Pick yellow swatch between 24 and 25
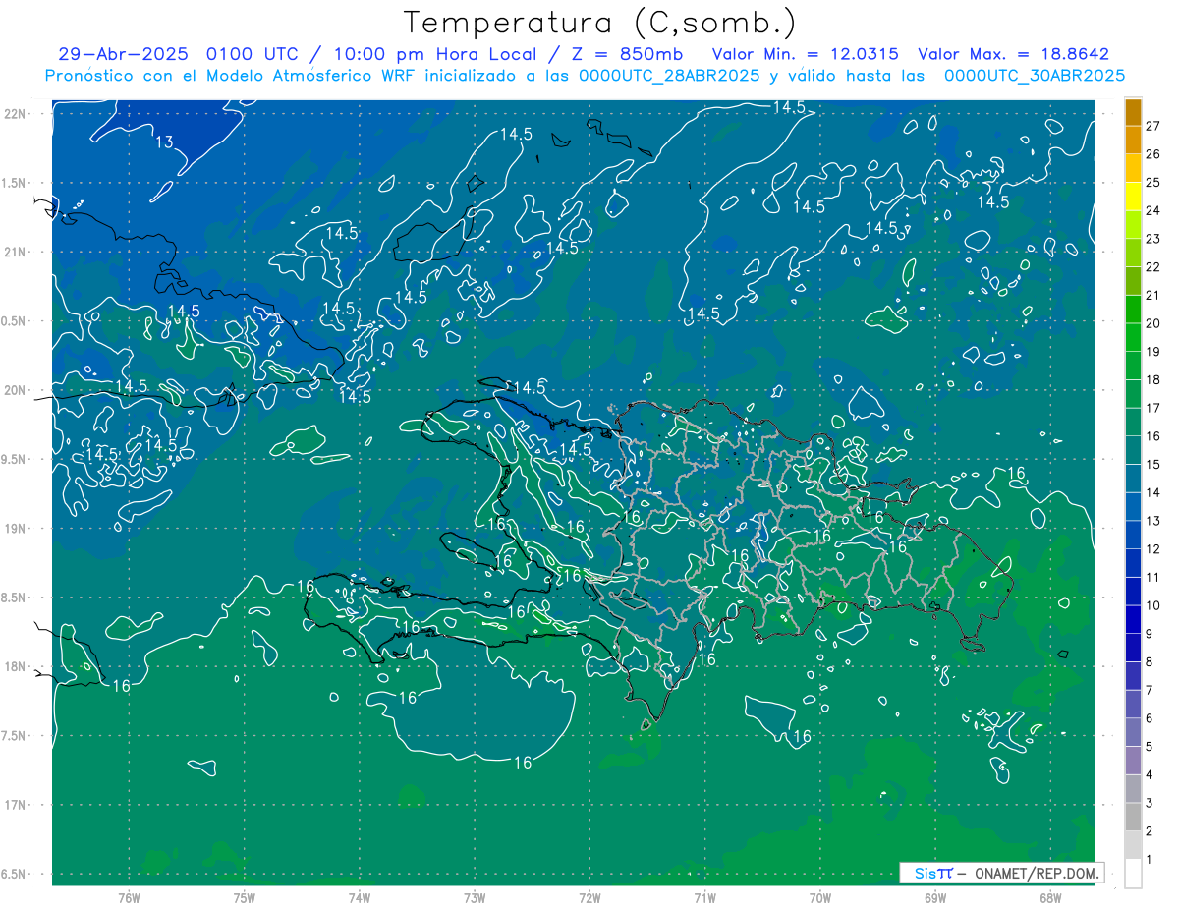 point(1133,197)
